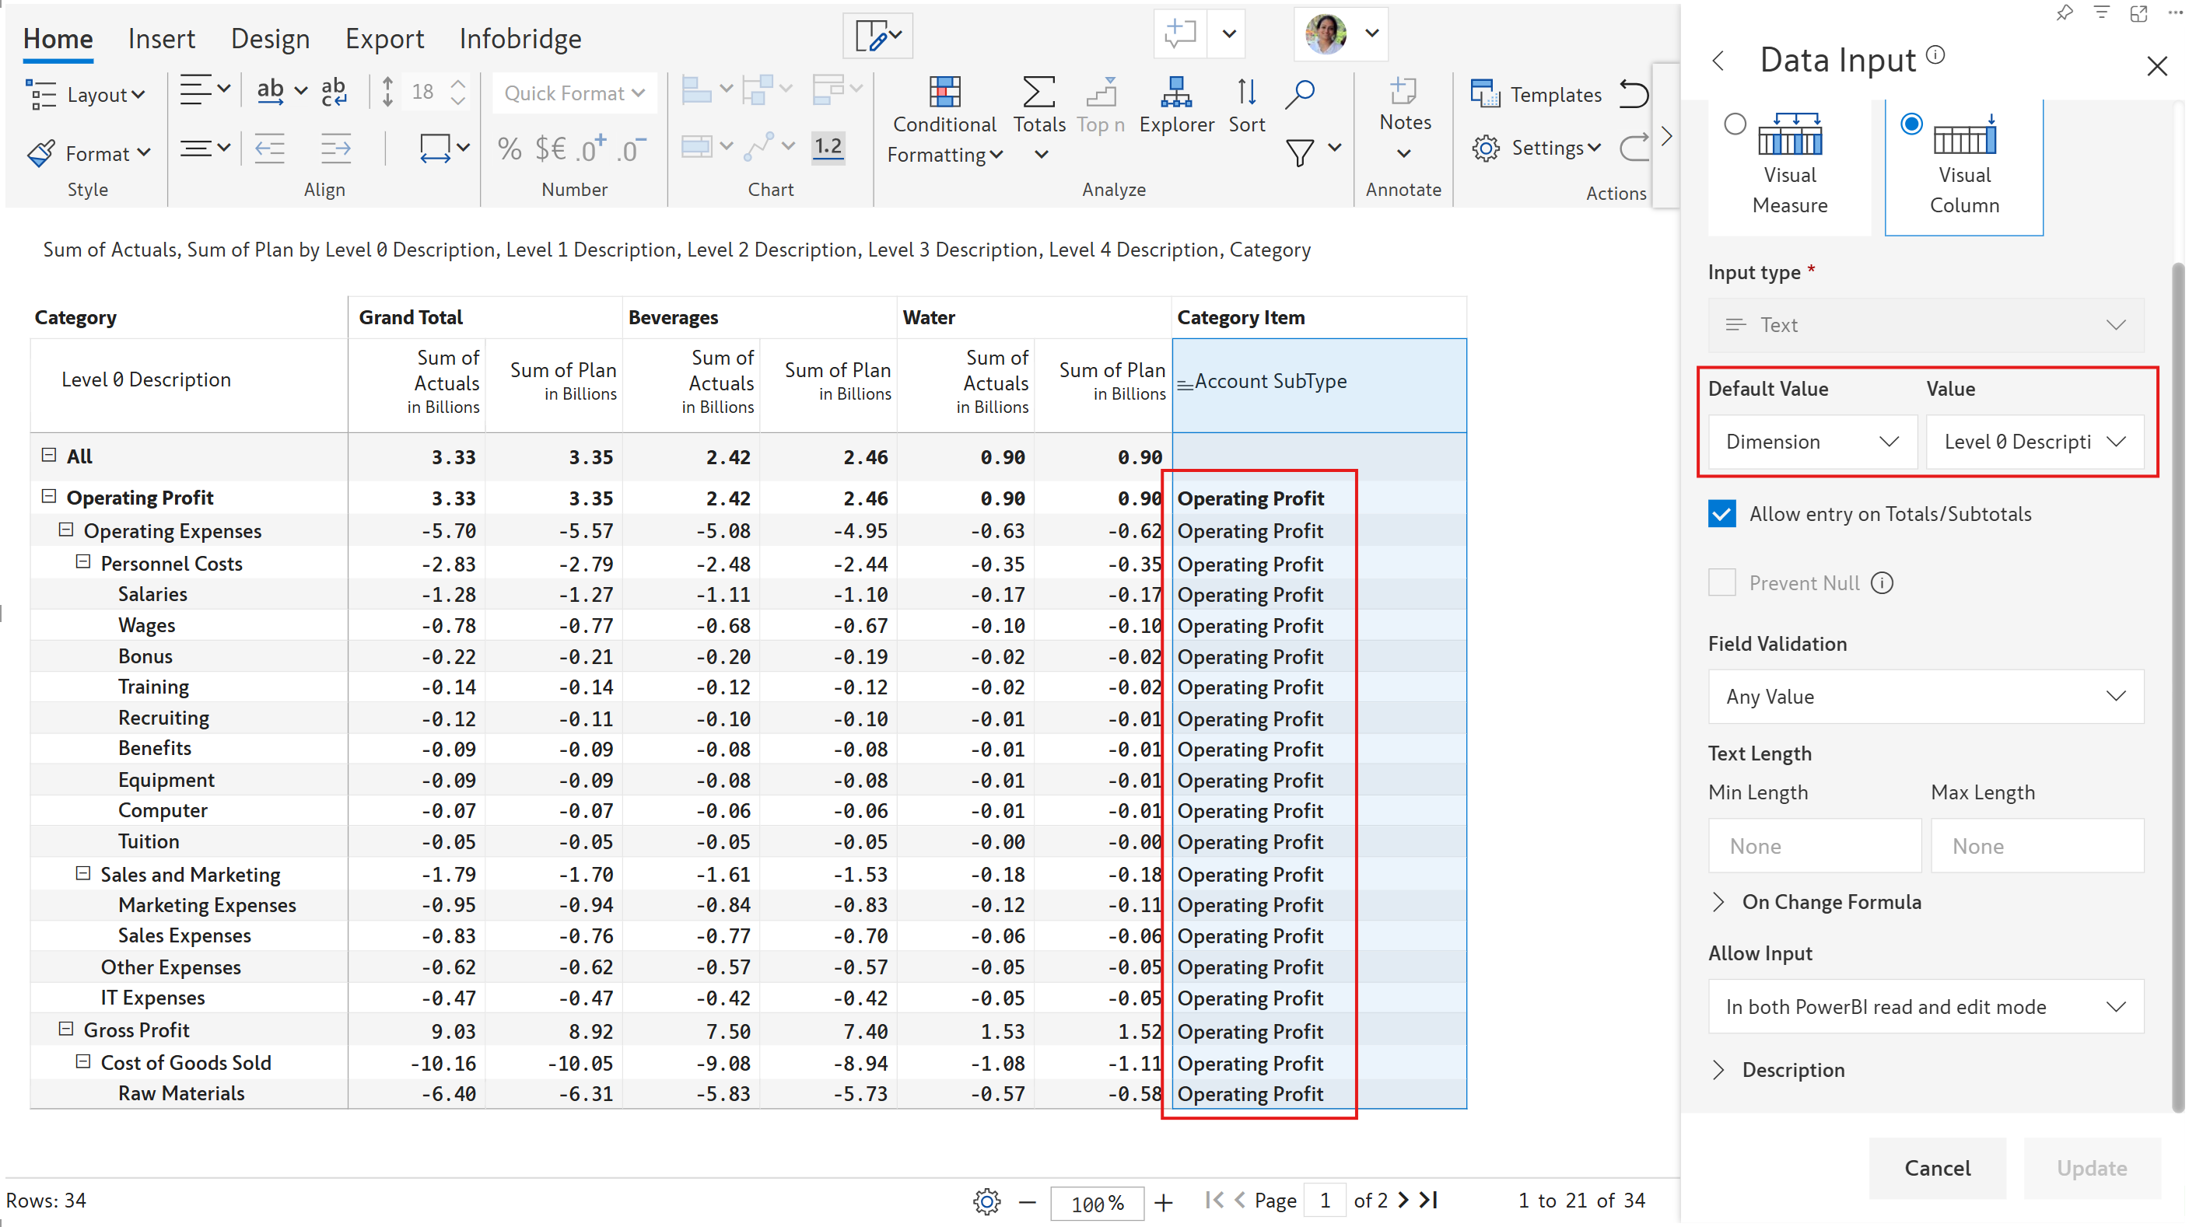Screen dimensions: 2189x1227
Task: Collapse the Personnel Costs row
Action: click(82, 562)
